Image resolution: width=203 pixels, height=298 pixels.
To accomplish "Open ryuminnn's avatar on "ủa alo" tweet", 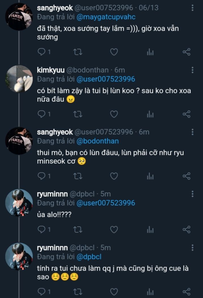I will click(x=19, y=203).
